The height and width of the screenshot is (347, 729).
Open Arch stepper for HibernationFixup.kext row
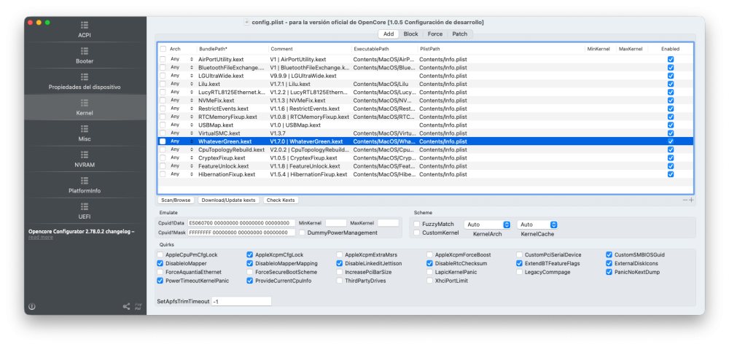point(192,174)
